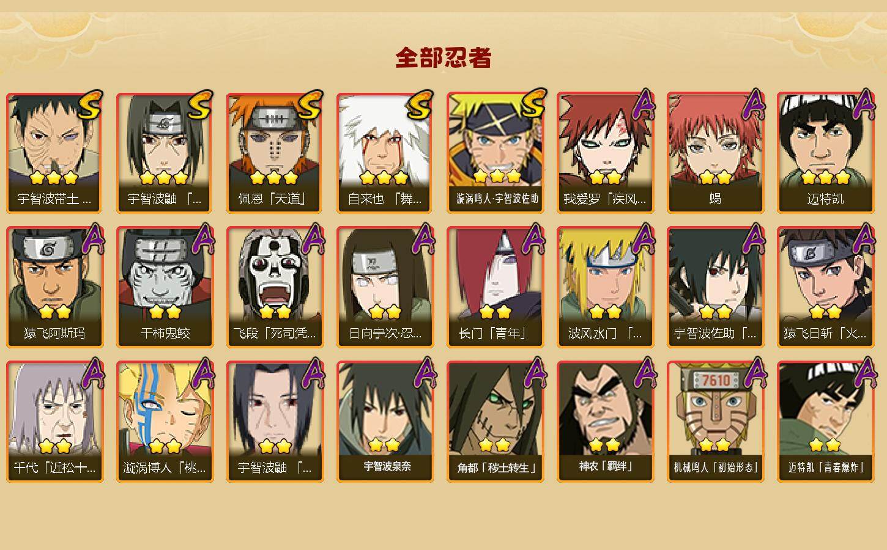Select the 迈特凯 three-star card

(826, 153)
